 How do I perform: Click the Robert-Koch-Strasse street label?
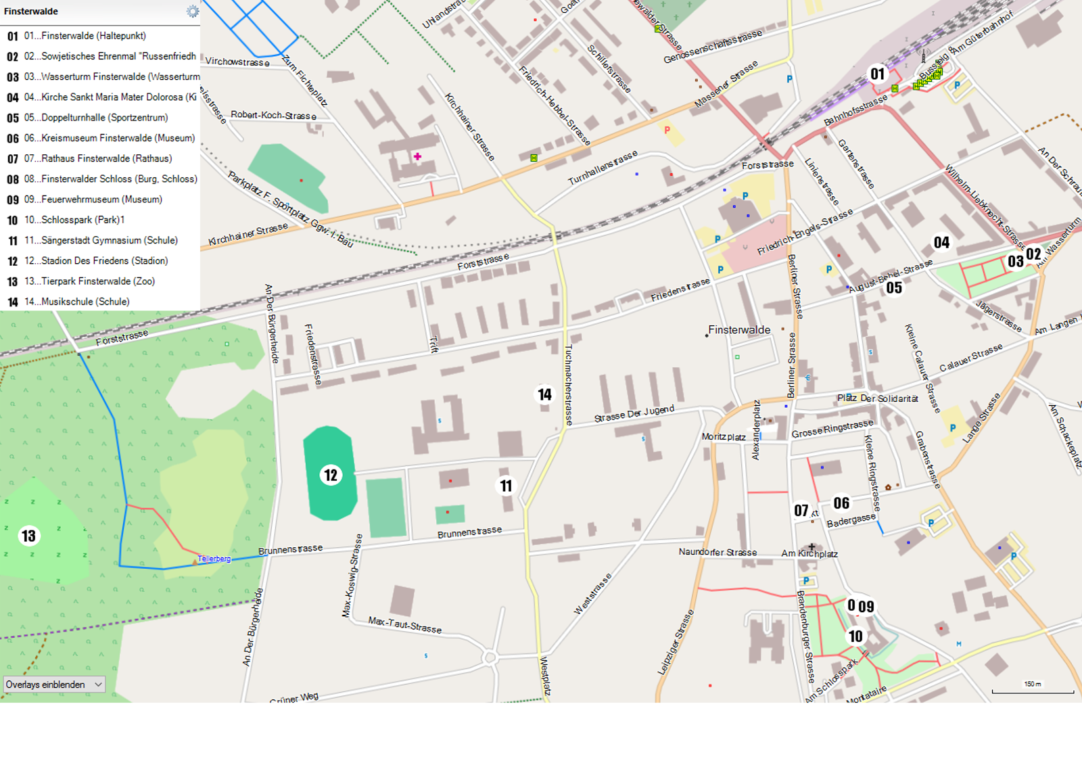(273, 115)
